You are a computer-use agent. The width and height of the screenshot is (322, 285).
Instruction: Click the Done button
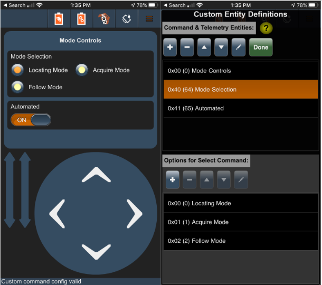[x=261, y=47]
